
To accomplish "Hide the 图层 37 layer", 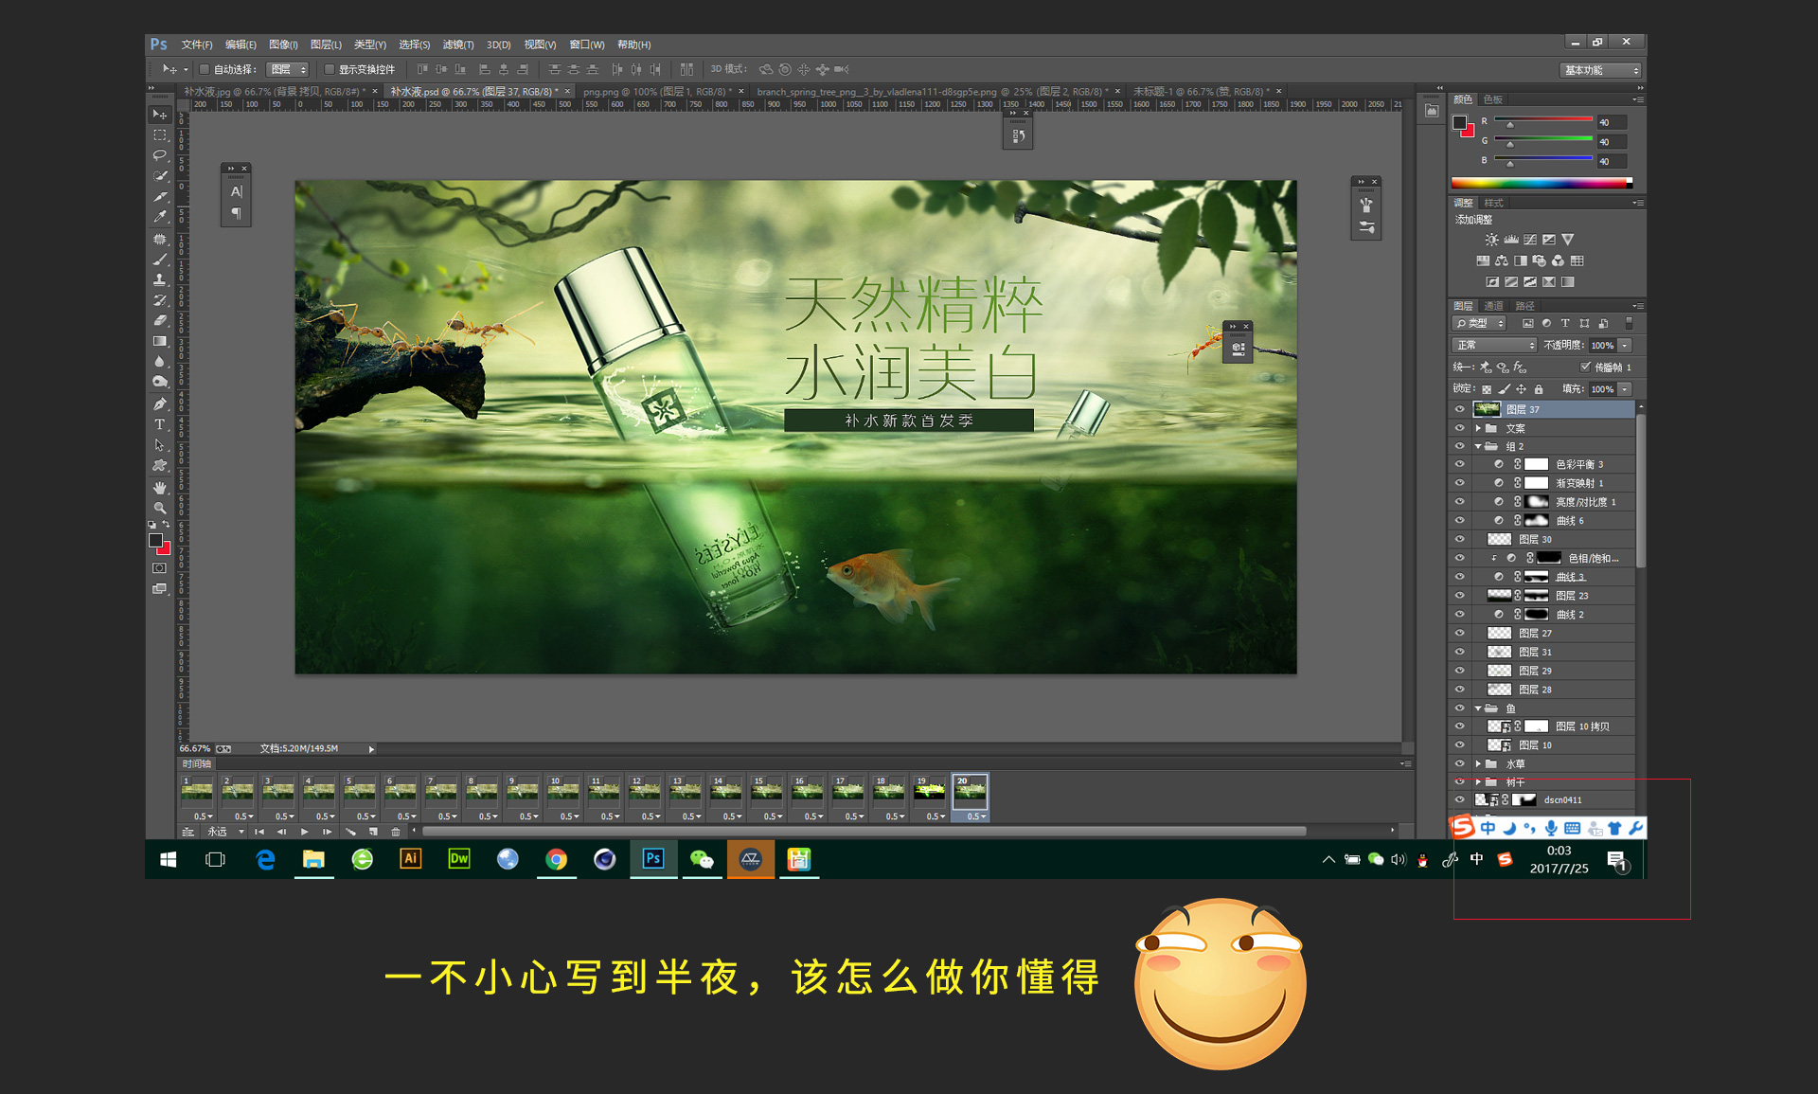I will (1459, 409).
